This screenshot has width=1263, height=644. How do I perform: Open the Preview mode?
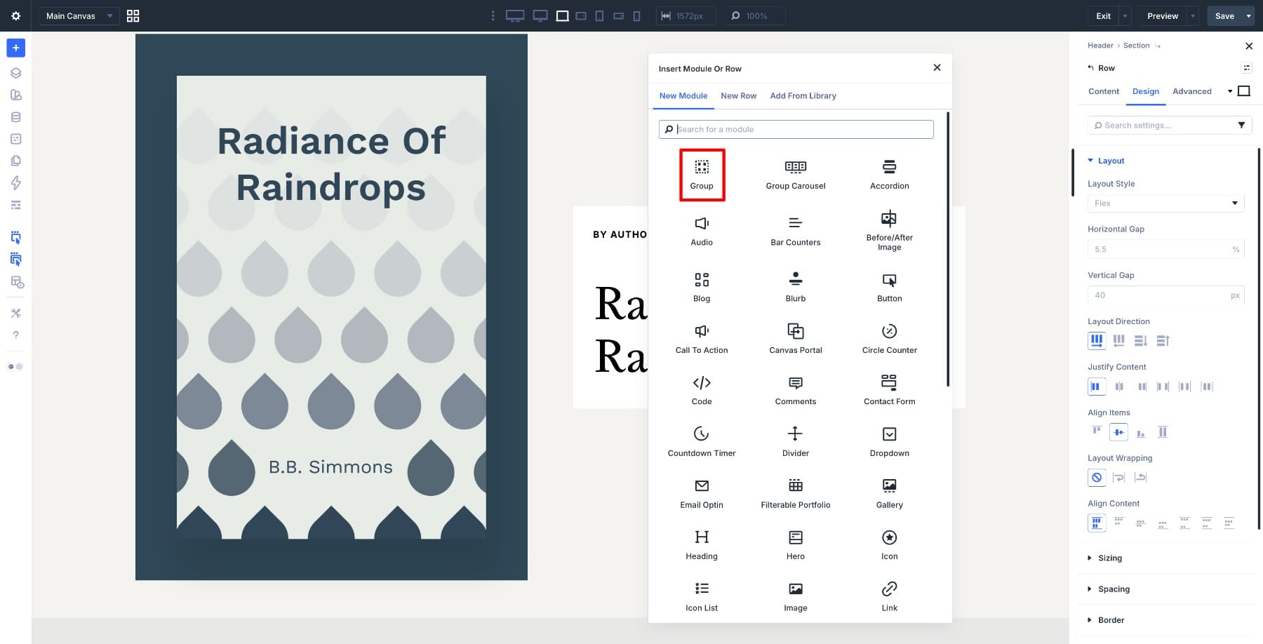tap(1162, 15)
